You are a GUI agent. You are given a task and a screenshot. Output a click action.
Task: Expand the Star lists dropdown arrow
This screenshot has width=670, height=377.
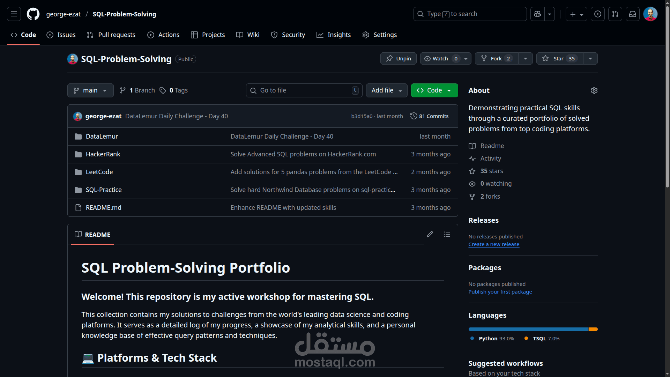590,59
